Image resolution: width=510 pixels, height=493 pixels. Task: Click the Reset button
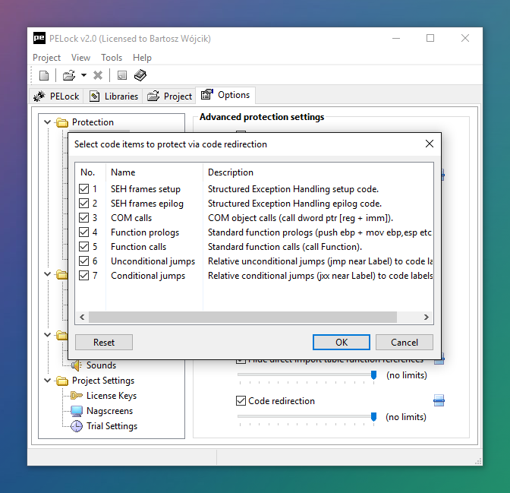[x=104, y=343]
